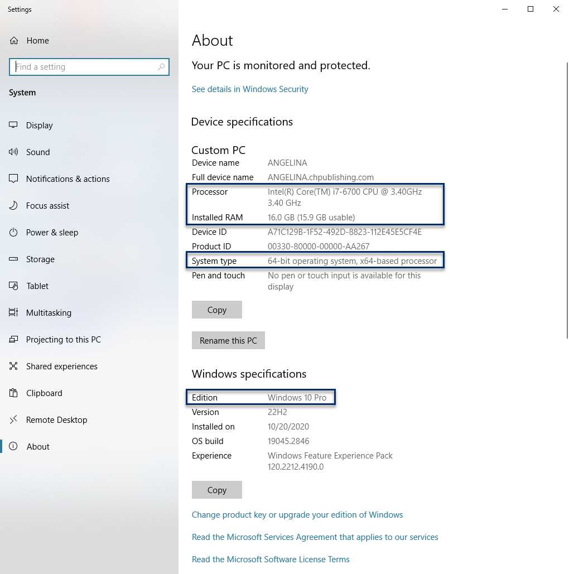
Task: Open the Tablet settings page
Action: point(37,286)
